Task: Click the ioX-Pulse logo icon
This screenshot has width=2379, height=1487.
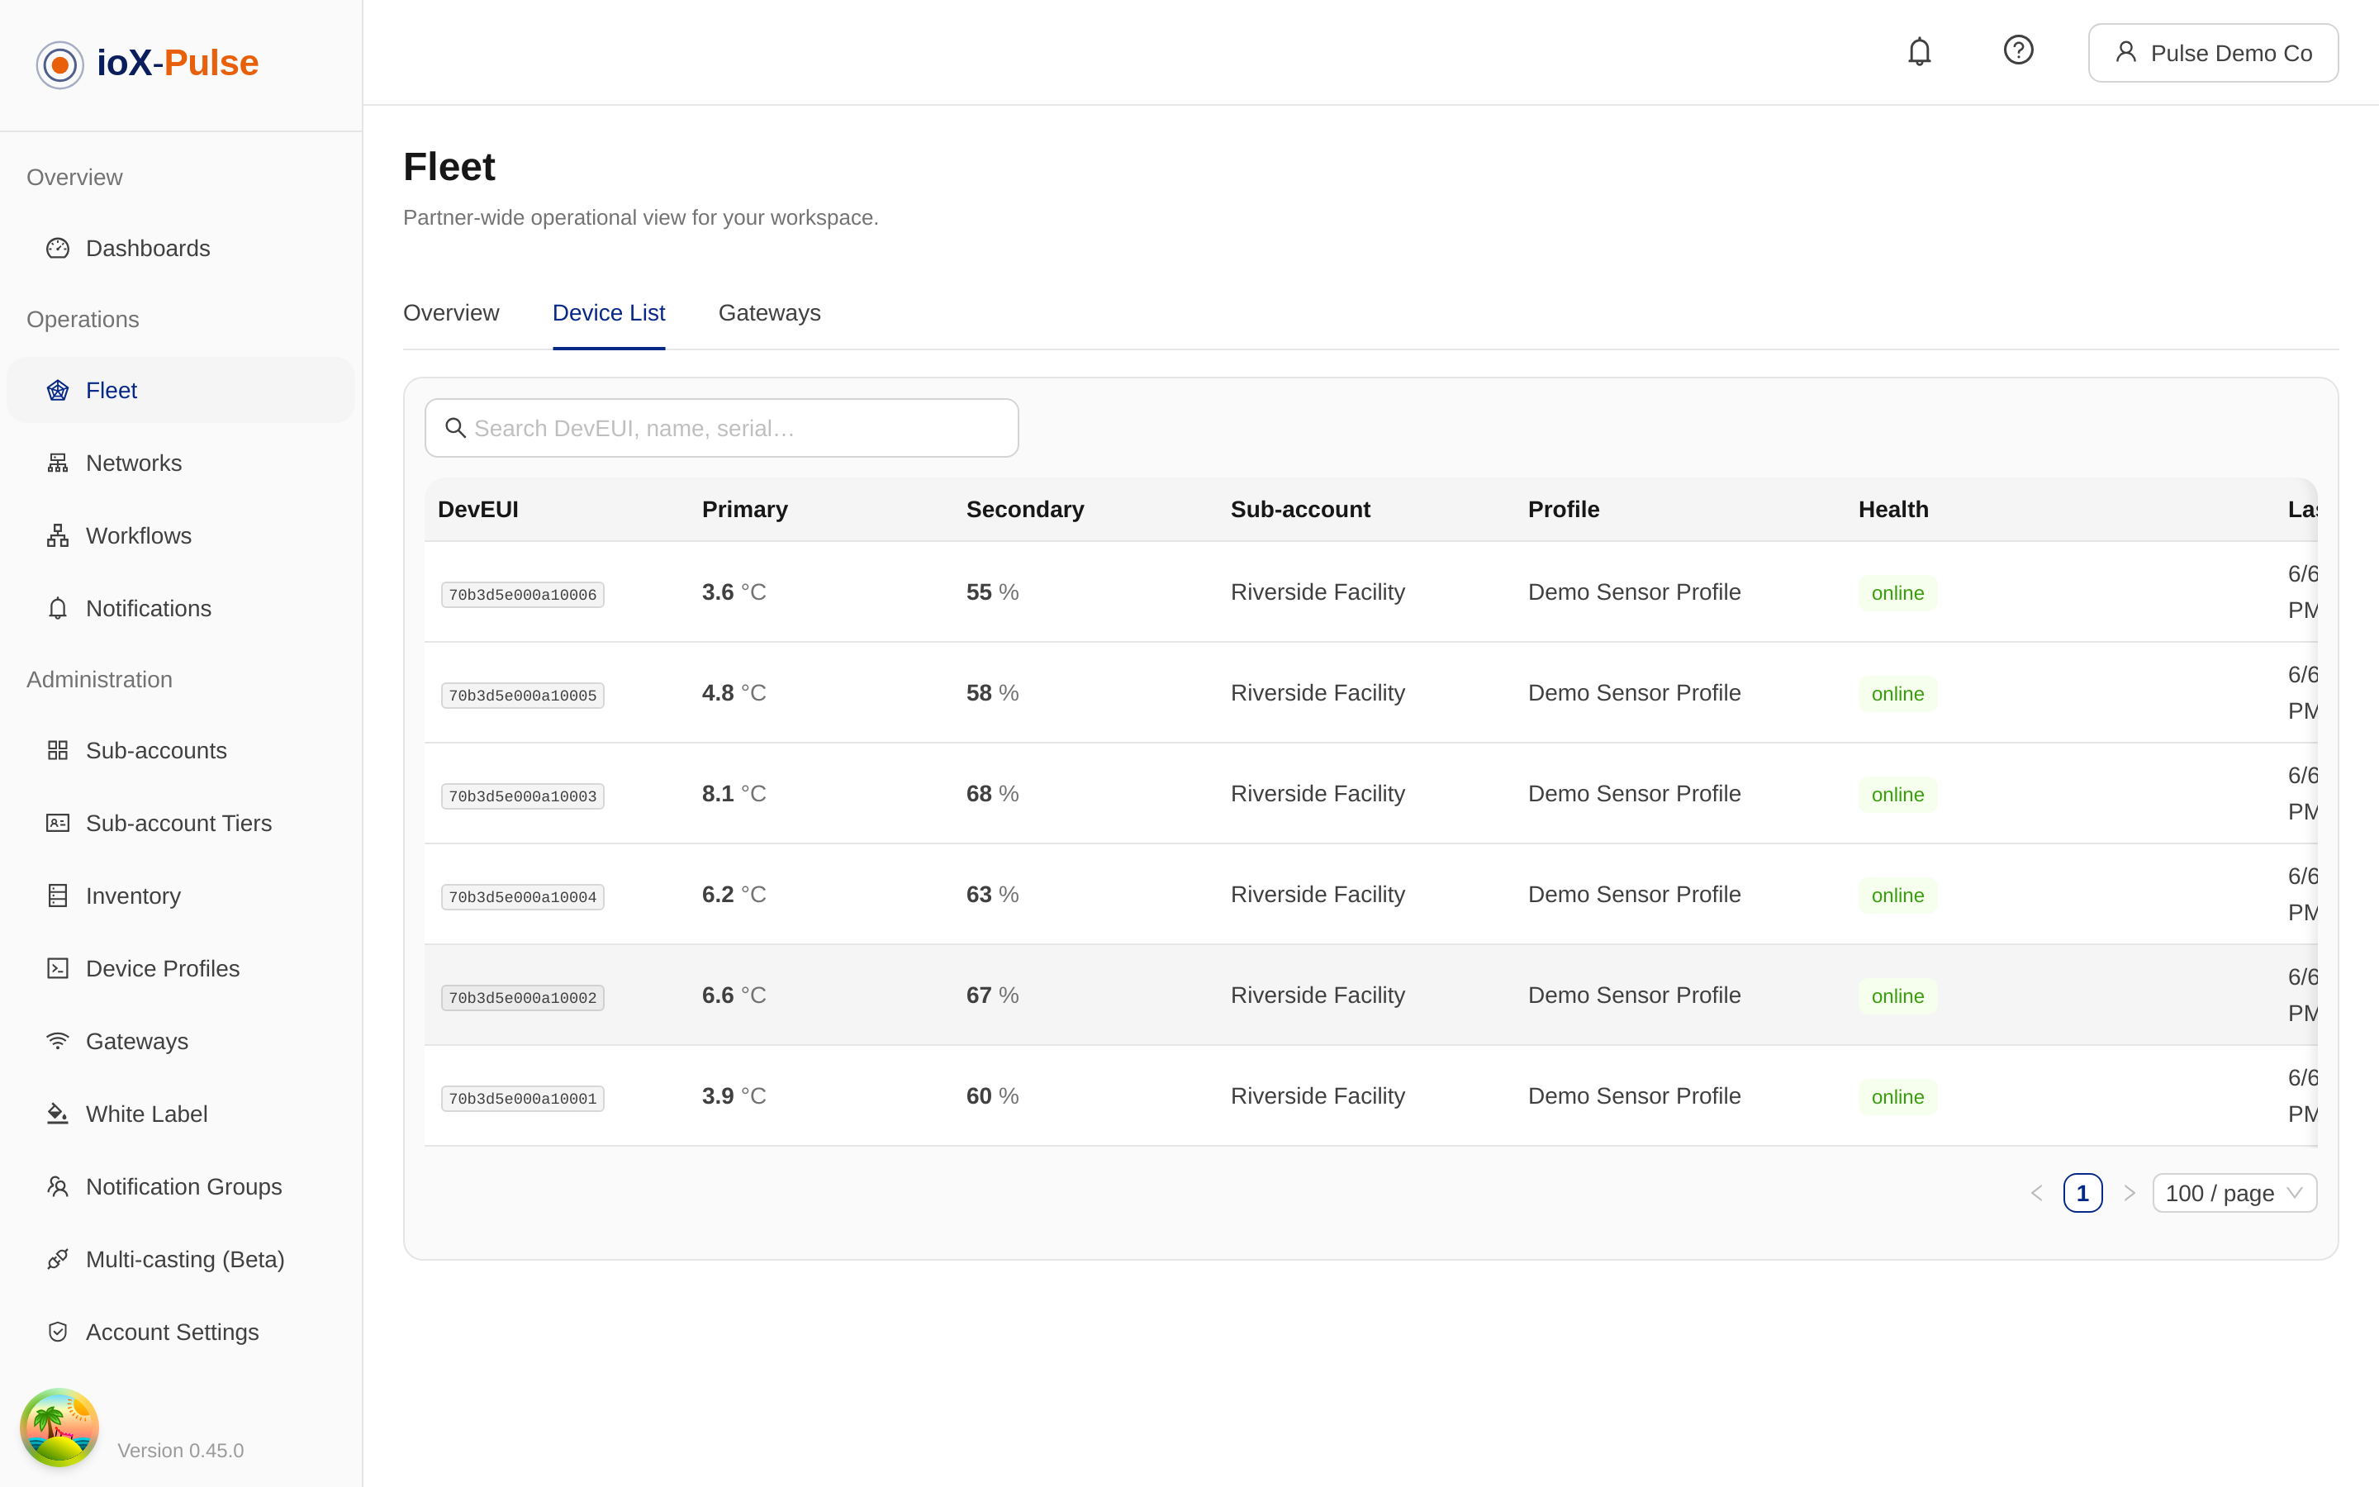Action: [60, 65]
